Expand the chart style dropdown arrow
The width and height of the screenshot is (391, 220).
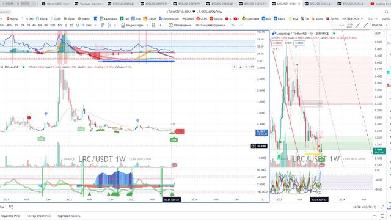click(115, 25)
